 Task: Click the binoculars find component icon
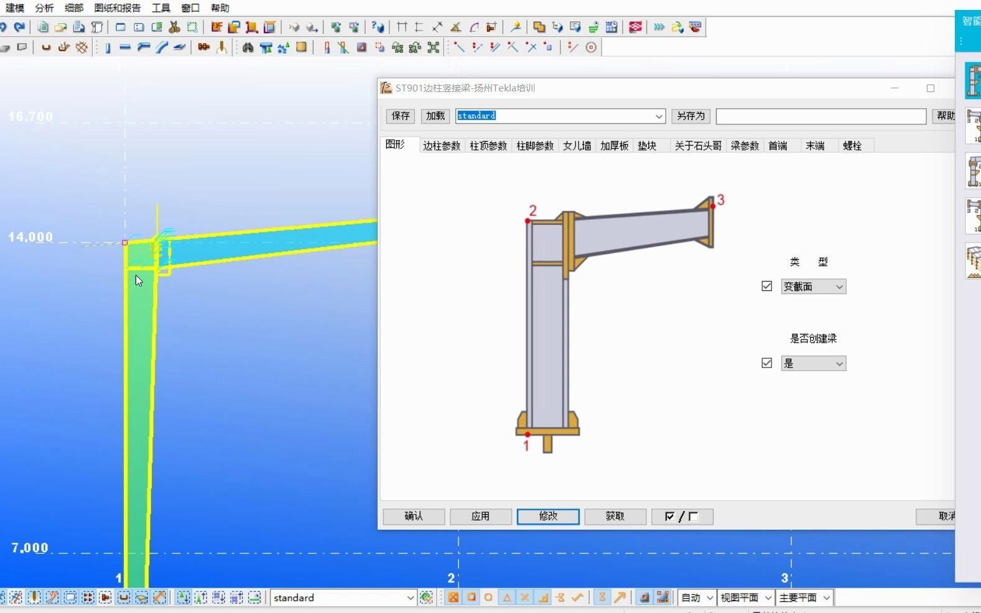(x=248, y=47)
